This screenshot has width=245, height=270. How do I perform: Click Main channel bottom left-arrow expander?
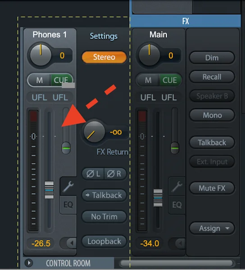pyautogui.click(x=180, y=243)
